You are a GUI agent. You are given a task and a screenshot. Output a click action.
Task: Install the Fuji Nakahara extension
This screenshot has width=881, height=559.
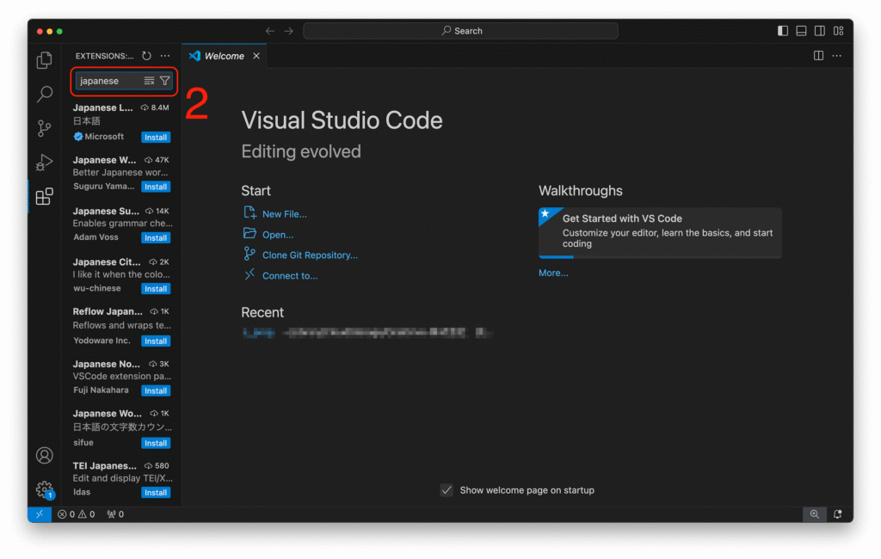click(x=156, y=390)
